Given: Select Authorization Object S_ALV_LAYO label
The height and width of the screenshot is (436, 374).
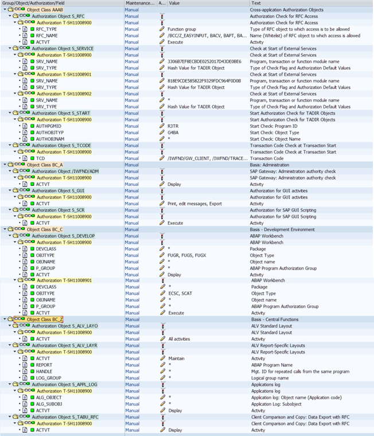Looking at the screenshot, I should click(x=65, y=326).
